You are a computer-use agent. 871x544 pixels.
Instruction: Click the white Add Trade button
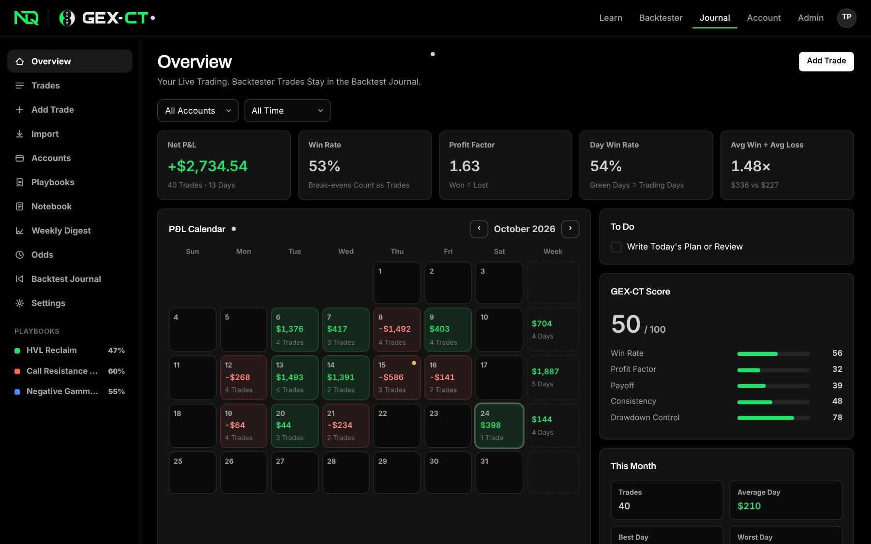click(x=826, y=61)
